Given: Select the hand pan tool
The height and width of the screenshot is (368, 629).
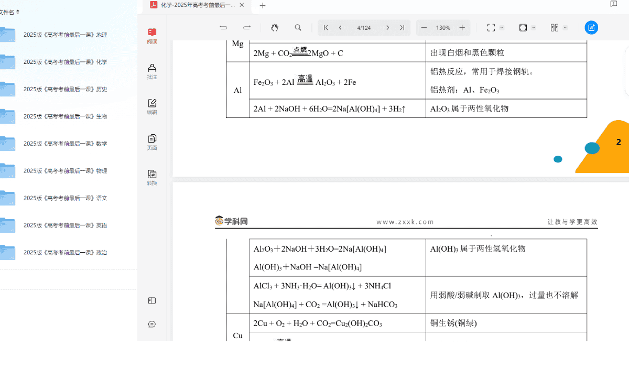Looking at the screenshot, I should pos(275,28).
